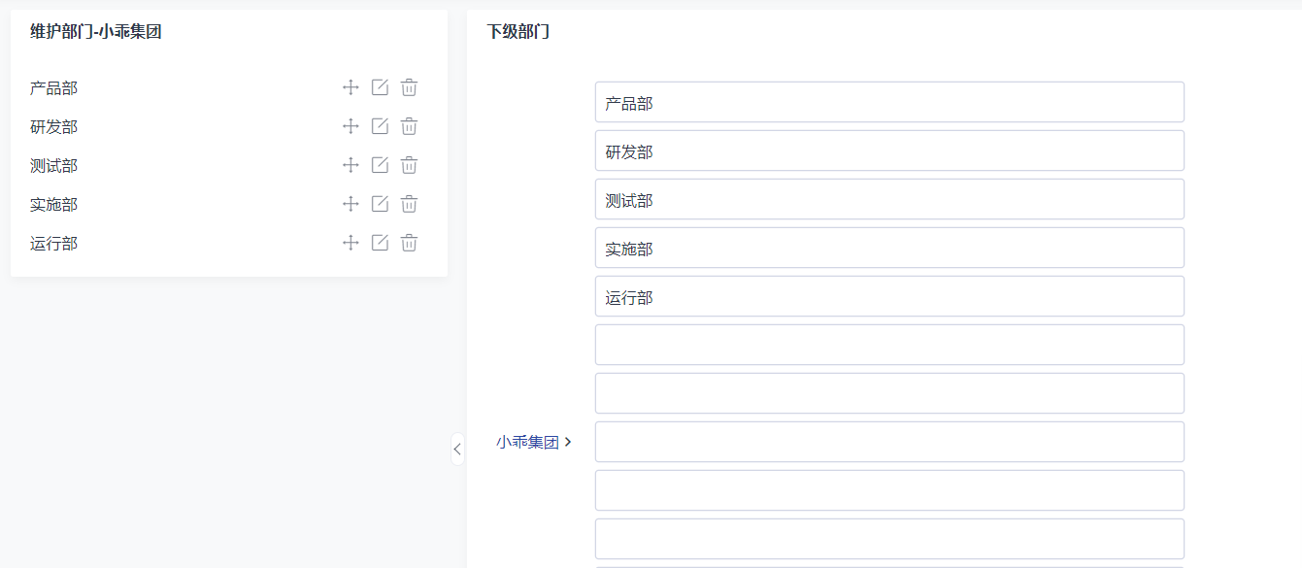Select 实施部 name in the maintenance panel
1302x568 pixels.
click(52, 203)
